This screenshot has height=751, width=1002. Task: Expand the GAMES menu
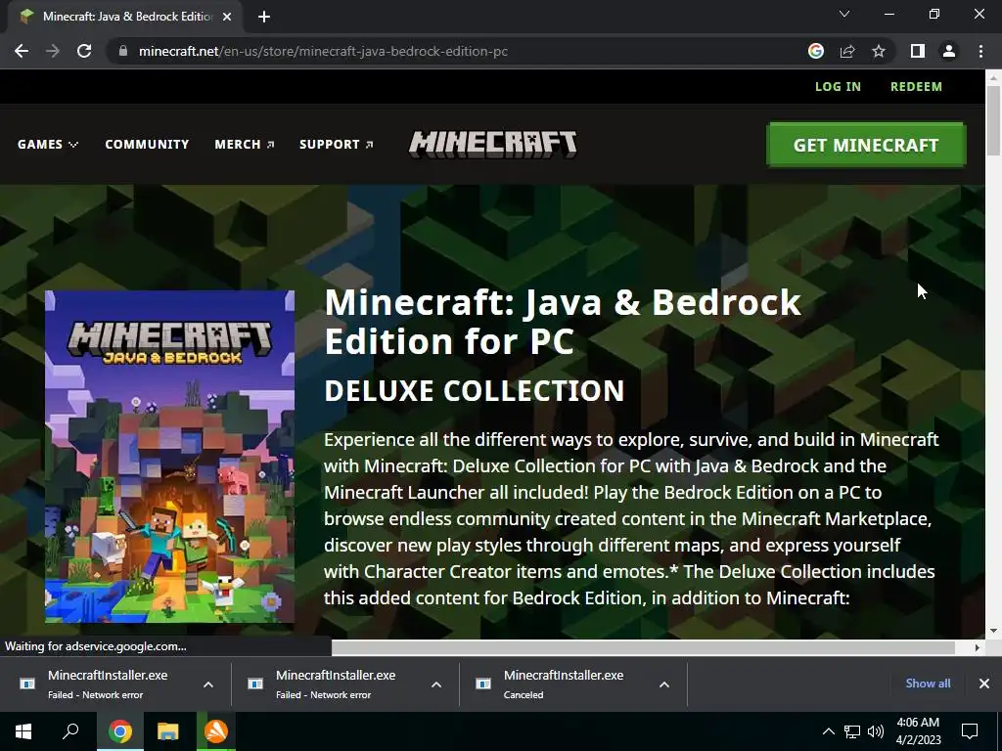pyautogui.click(x=48, y=145)
